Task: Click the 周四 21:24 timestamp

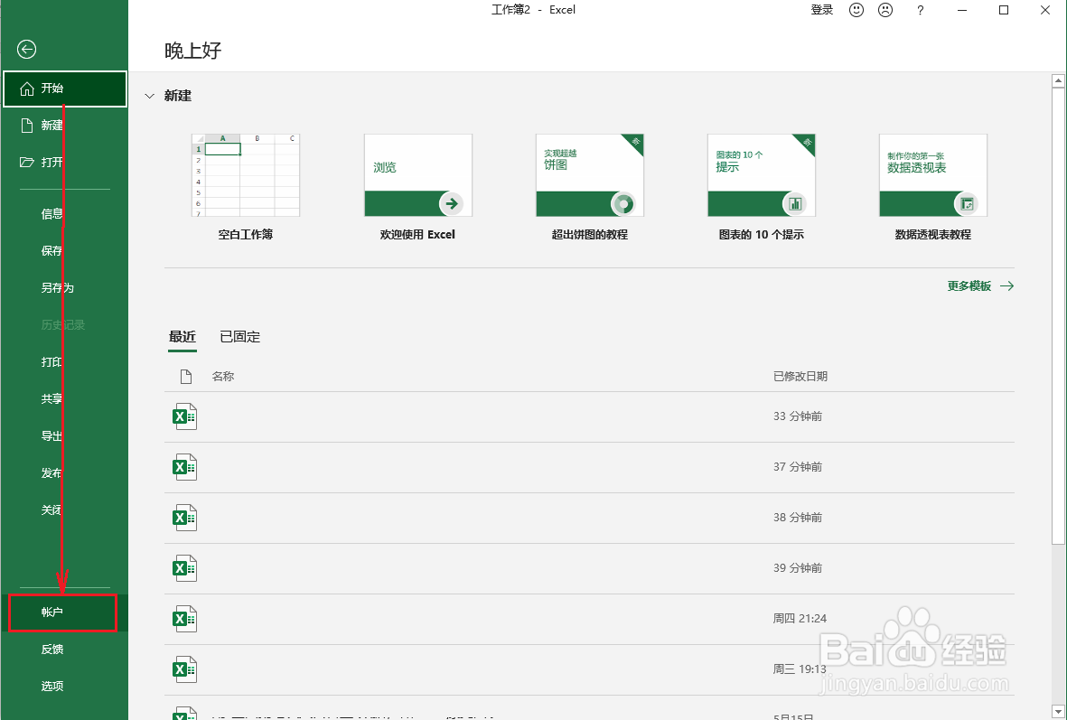Action: (x=800, y=619)
